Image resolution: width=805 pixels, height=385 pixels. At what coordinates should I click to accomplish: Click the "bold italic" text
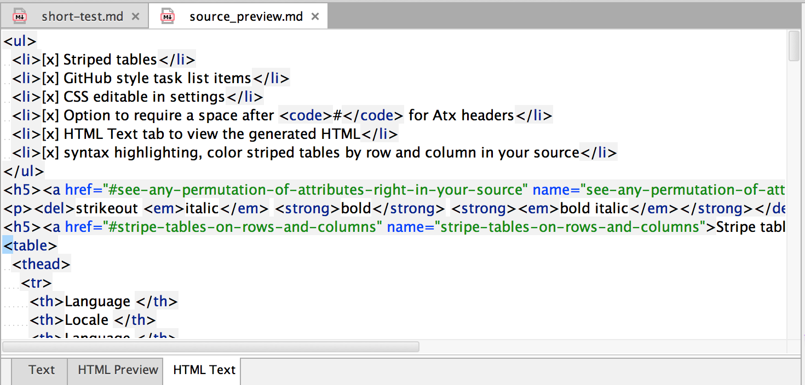(x=594, y=208)
